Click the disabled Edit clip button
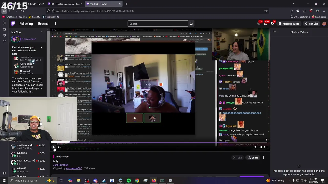The height and width of the screenshot is (184, 328). [238, 158]
